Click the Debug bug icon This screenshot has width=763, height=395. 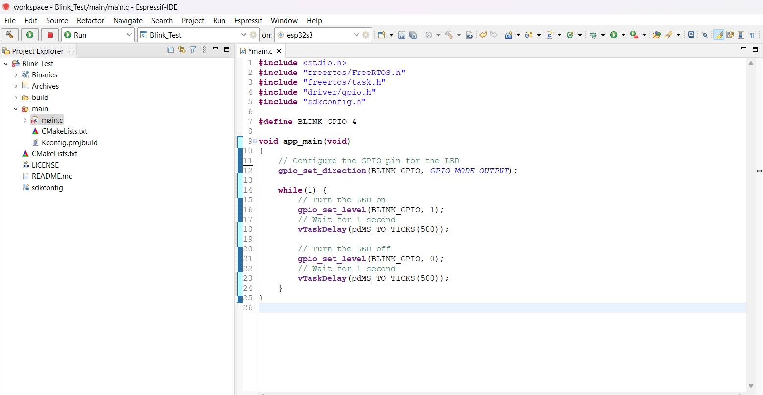pyautogui.click(x=593, y=35)
